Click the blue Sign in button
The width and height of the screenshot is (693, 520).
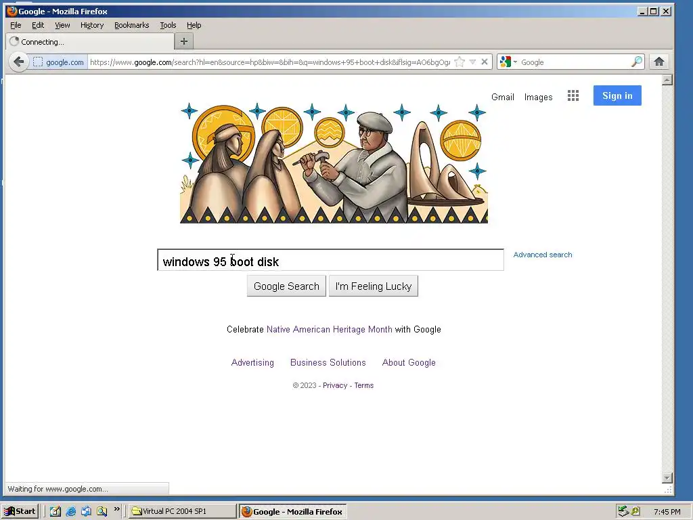pyautogui.click(x=617, y=95)
